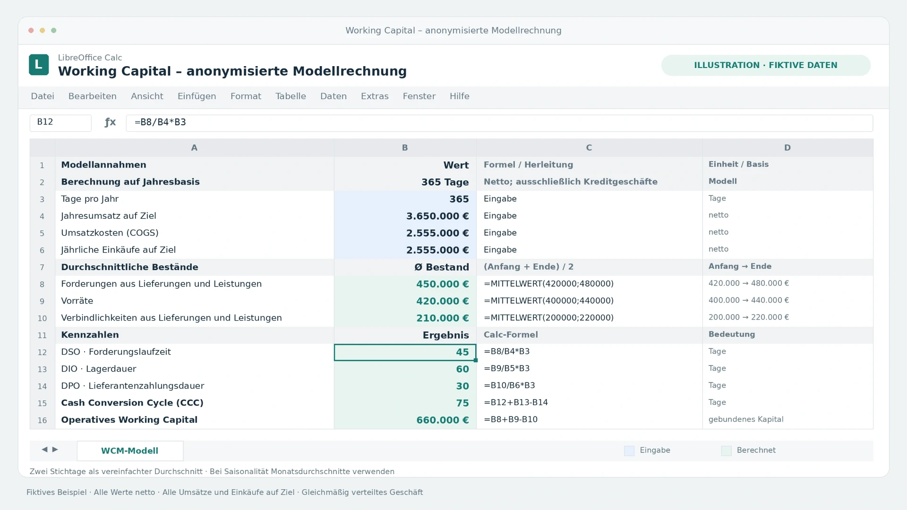Viewport: 907px width, 510px height.
Task: Open the Fenster menu
Action: [419, 96]
